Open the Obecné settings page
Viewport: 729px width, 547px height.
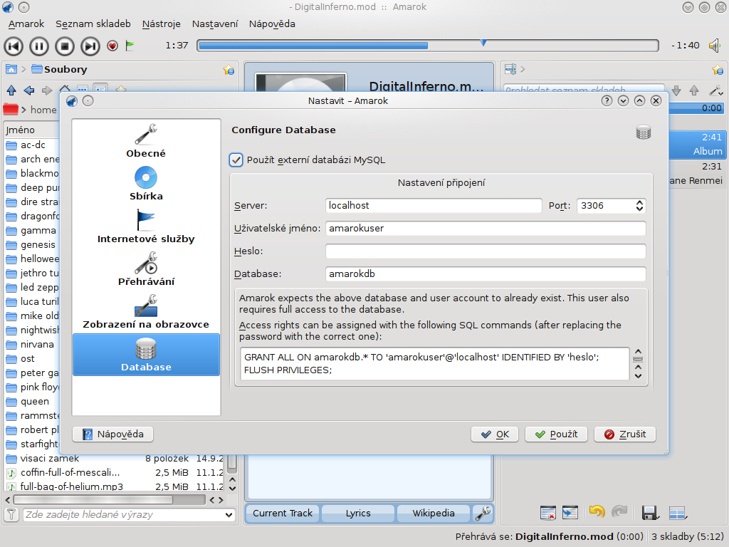[146, 141]
